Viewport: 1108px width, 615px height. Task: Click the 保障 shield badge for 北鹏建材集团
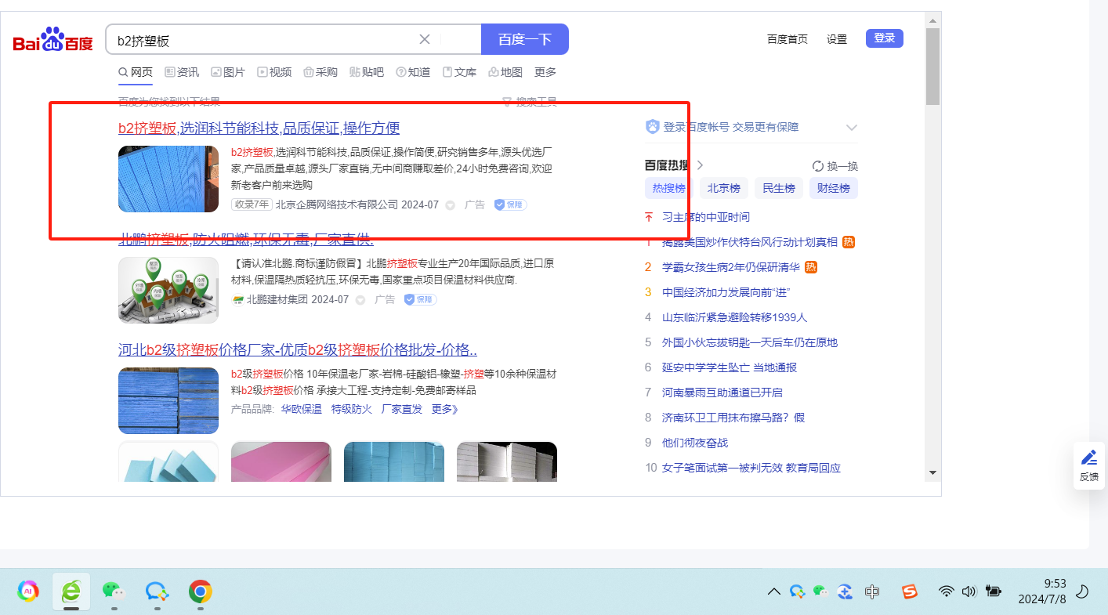click(x=420, y=299)
